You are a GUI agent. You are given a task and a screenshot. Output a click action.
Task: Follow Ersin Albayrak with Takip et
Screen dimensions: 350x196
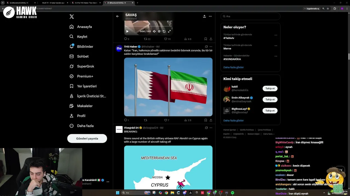(x=270, y=99)
